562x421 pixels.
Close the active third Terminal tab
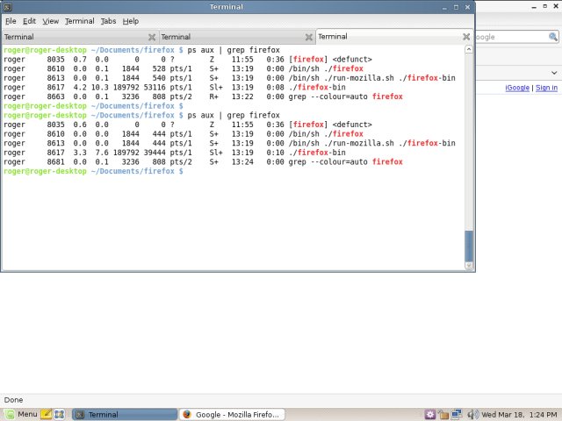coord(465,37)
